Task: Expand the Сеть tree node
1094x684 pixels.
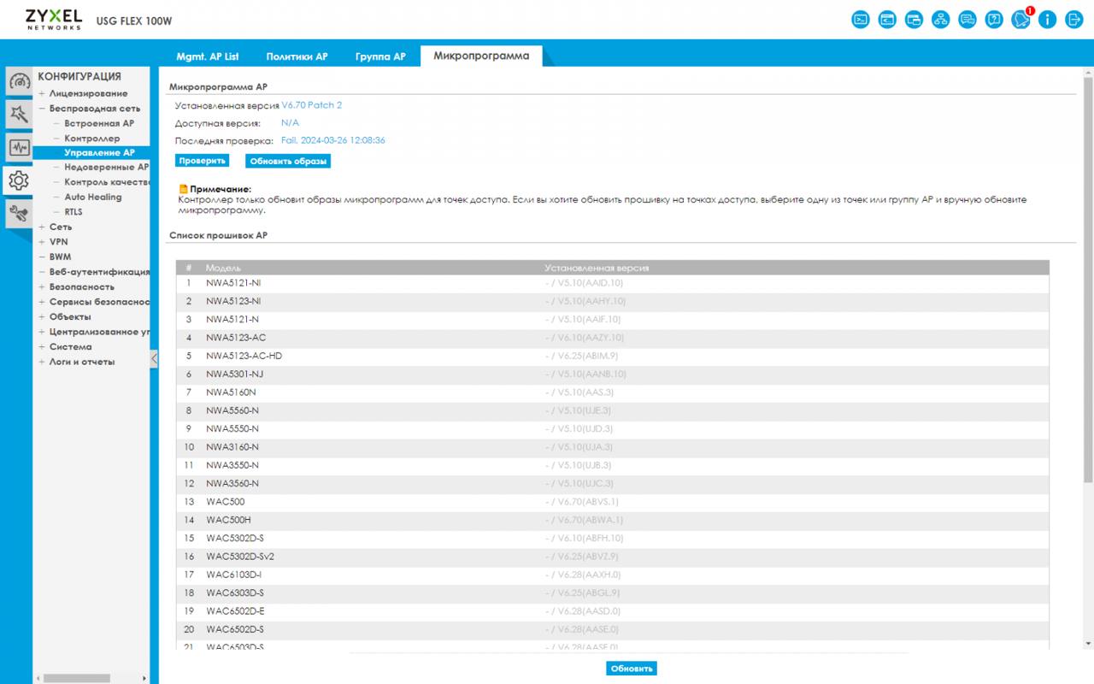Action: click(42, 227)
